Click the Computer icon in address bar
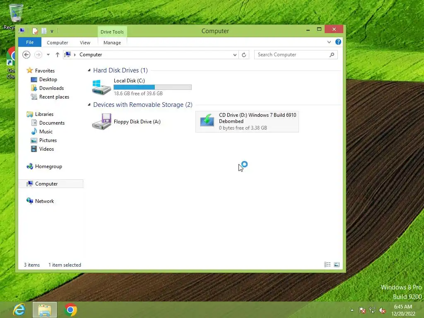424x318 pixels. point(68,55)
